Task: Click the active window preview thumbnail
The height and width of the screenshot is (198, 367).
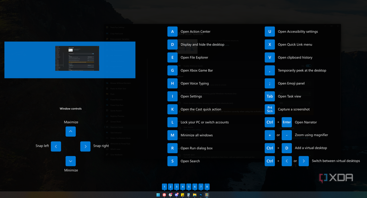Action: pos(77,58)
